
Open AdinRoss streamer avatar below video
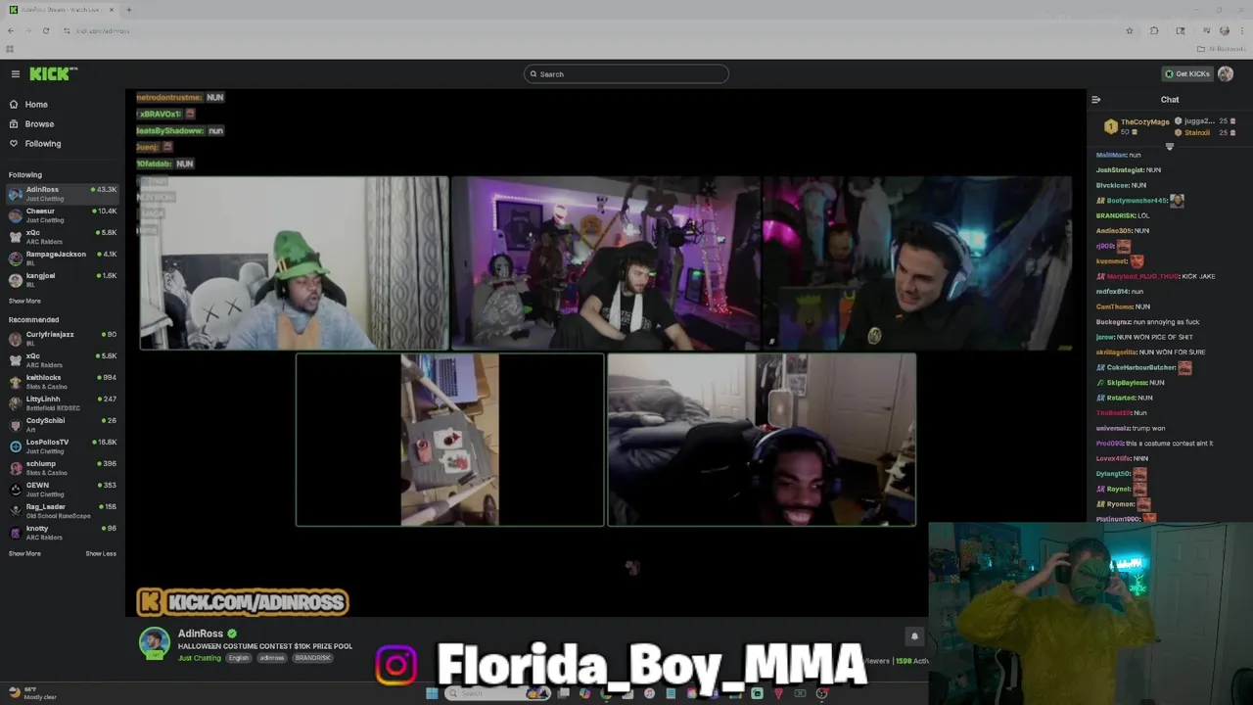coord(154,642)
